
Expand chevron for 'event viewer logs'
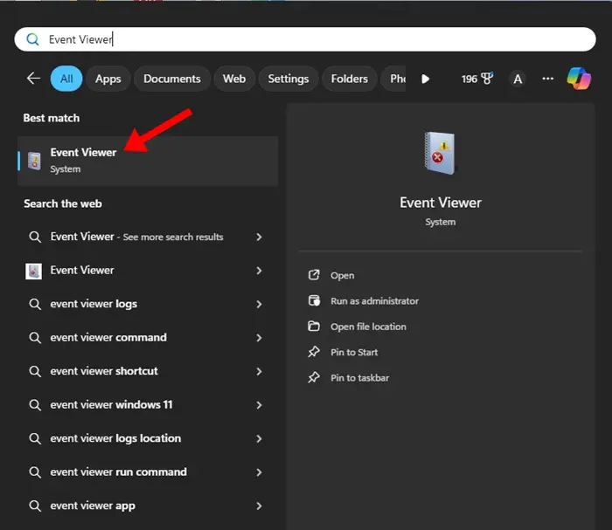point(259,304)
